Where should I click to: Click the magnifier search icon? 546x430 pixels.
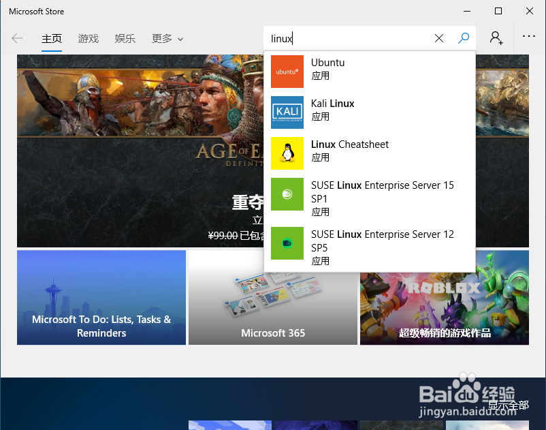464,38
